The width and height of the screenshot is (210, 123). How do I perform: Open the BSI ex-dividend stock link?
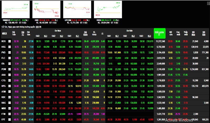click(37, 27)
